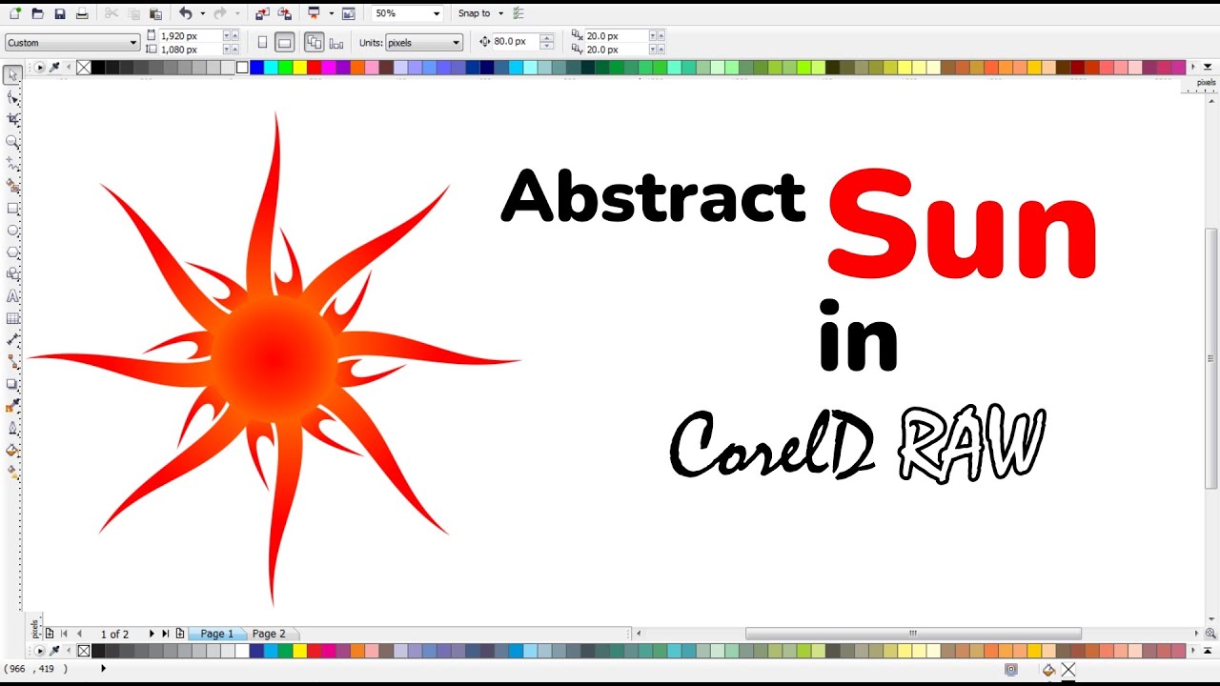
Task: Open the zoom level dropdown showing 50%
Action: tap(437, 13)
